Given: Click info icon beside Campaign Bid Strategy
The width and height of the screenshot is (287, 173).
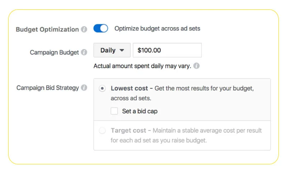Looking at the screenshot, I should [84, 88].
